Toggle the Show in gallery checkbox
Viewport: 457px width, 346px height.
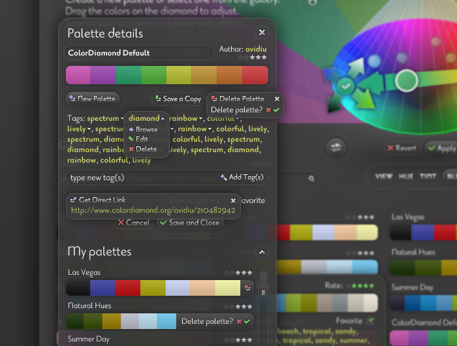point(161,200)
